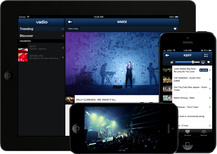Select the ON AIR badge
The height and width of the screenshot is (154, 217).
(x=203, y=70)
